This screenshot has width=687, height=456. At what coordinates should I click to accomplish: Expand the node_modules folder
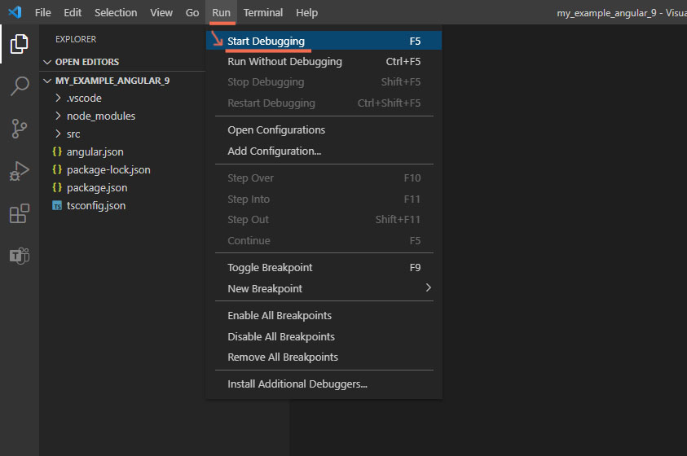tap(100, 116)
